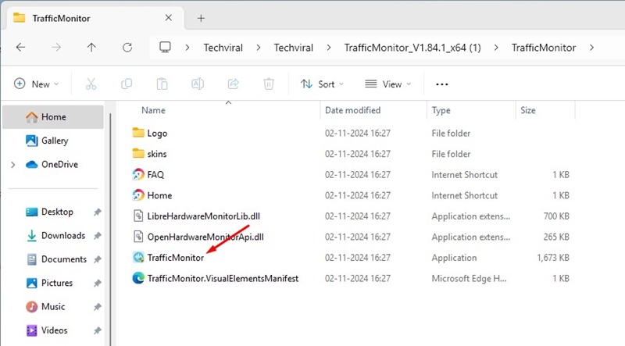Sort by the Date modified column header
Screen dimensions: 625x346
pyautogui.click(x=353, y=111)
